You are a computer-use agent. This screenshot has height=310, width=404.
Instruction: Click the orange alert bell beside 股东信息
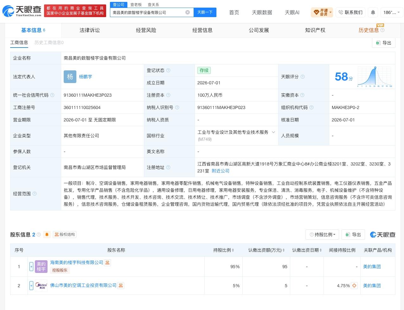pyautogui.click(x=47, y=235)
